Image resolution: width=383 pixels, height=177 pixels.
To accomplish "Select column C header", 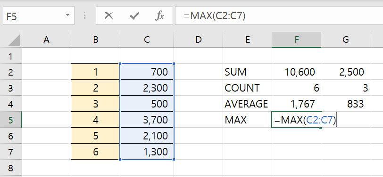I will pyautogui.click(x=147, y=40).
